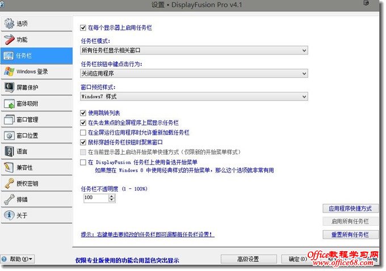Open the 选项 settings tab
Viewport: 386px width, 271px height.
point(37,24)
